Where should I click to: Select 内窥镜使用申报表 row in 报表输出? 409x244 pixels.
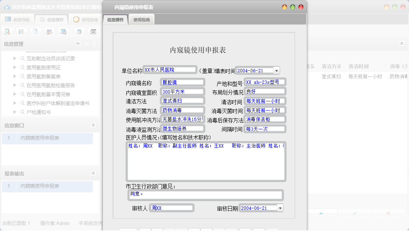pyautogui.click(x=47, y=186)
